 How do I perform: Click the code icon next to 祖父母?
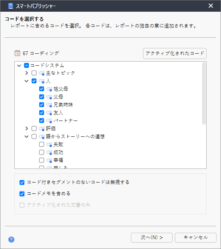49,89
